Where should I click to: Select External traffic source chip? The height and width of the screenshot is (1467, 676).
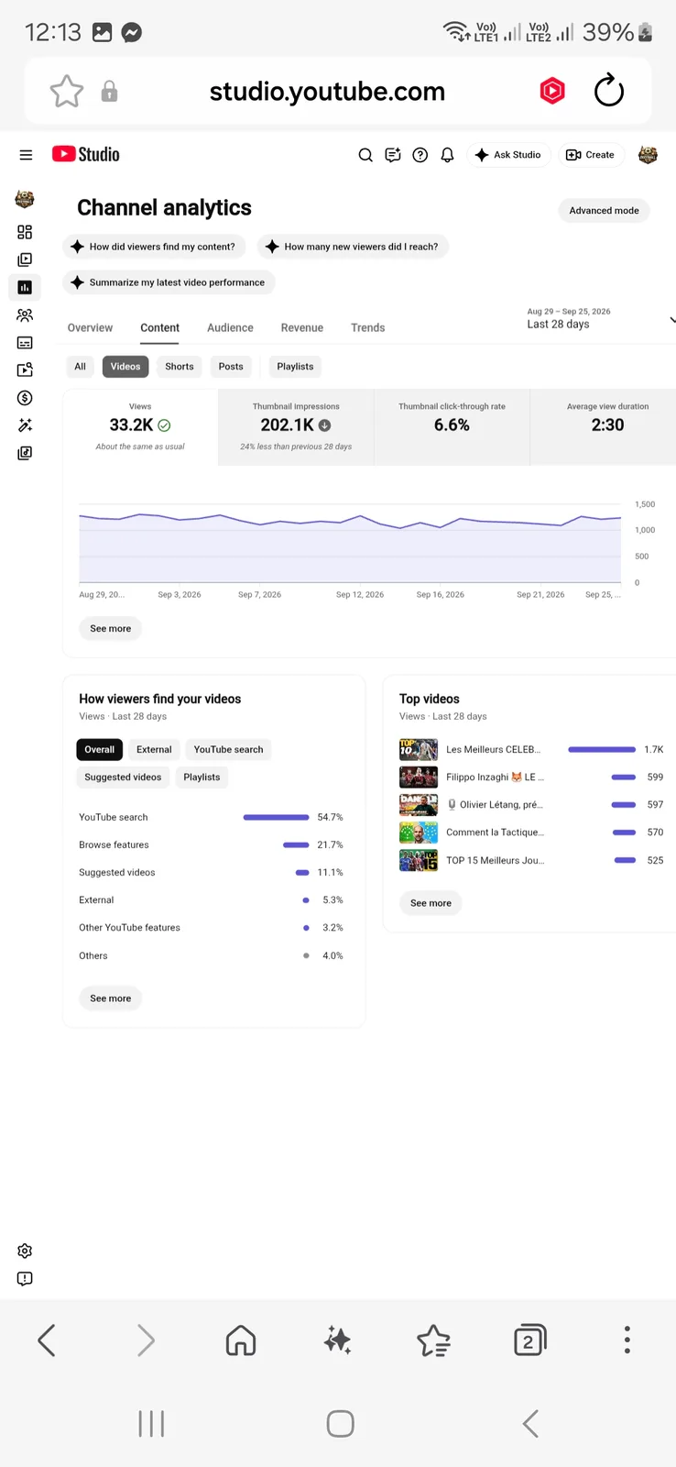(154, 750)
